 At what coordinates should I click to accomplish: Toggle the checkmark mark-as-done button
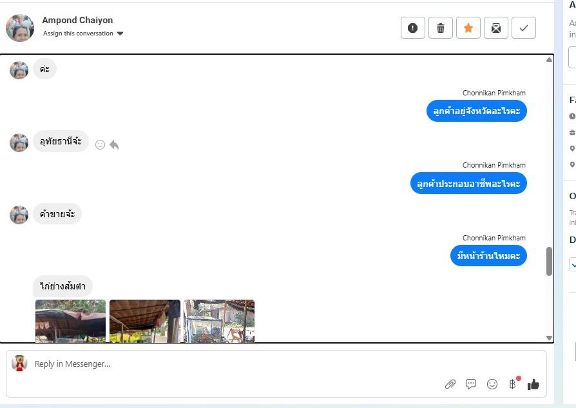pos(524,28)
